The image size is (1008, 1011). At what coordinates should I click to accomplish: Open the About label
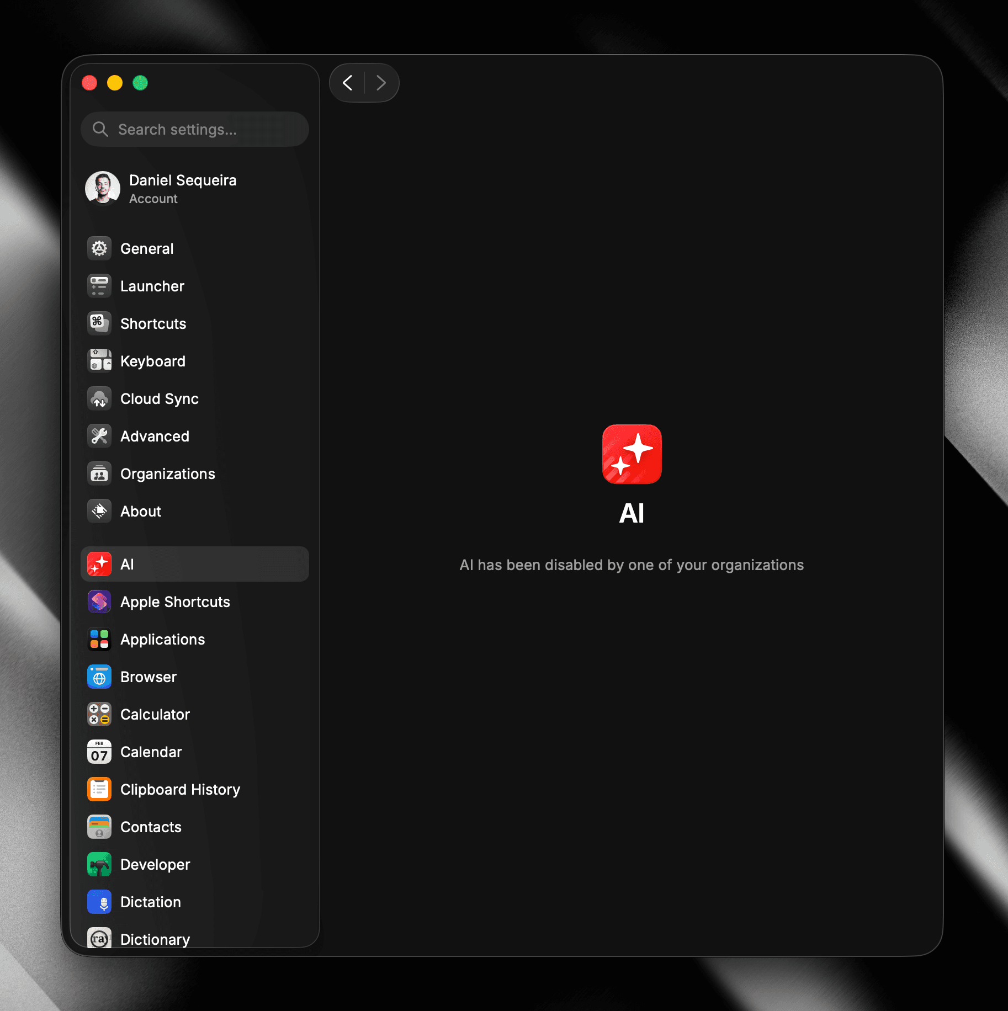[x=141, y=512]
